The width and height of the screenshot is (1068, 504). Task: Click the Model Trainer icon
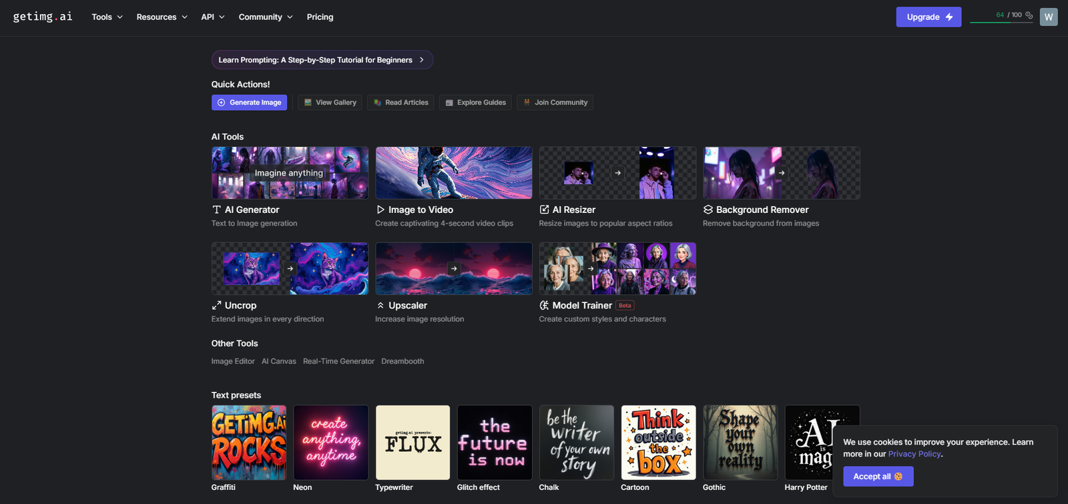point(544,305)
